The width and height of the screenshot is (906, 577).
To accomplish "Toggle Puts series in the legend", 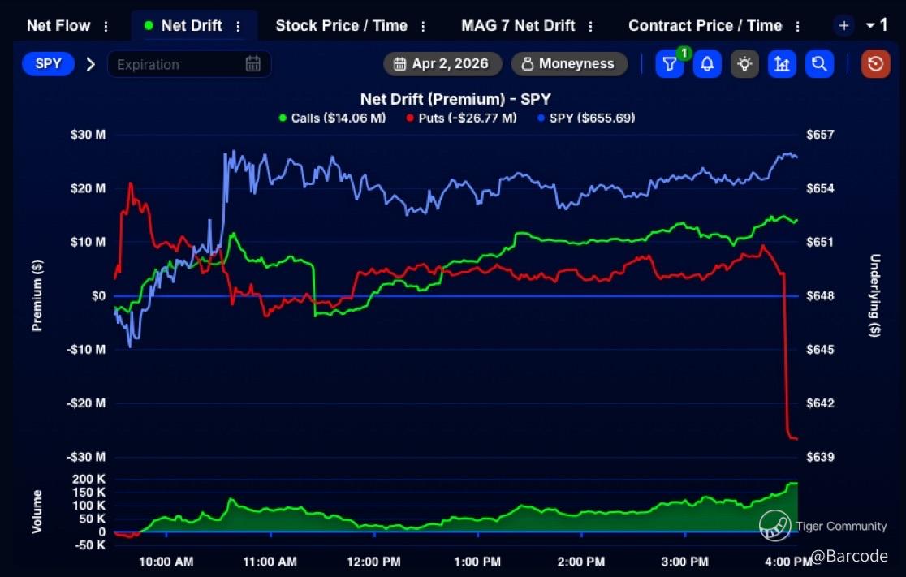I will click(x=461, y=118).
